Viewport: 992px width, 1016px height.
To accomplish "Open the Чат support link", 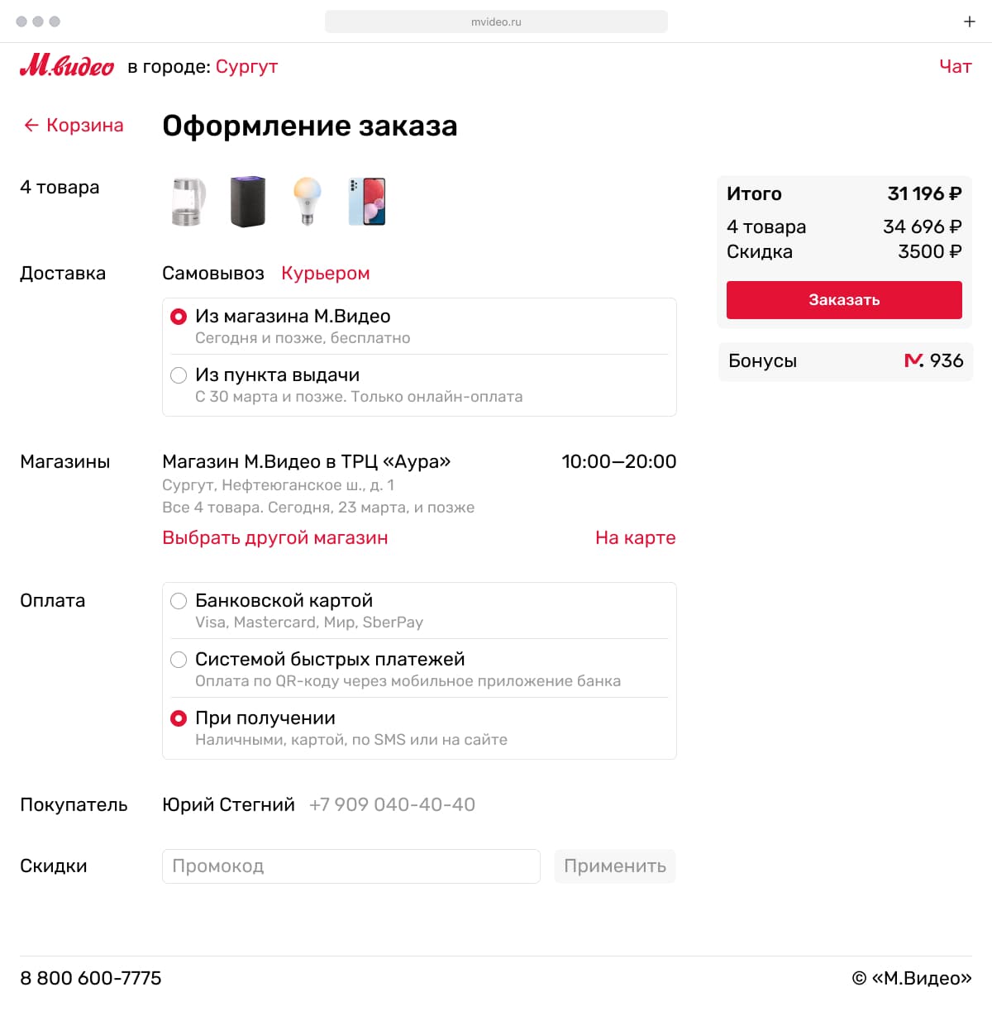I will click(955, 66).
